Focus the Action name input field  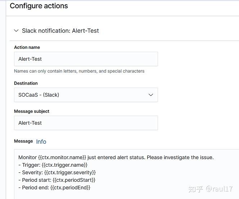pos(86,59)
